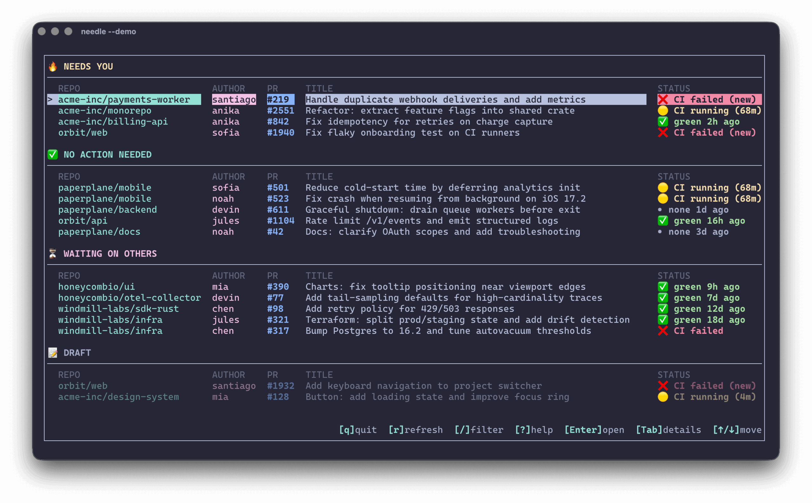Click red X icon on selected payments-worker row

[x=663, y=99]
